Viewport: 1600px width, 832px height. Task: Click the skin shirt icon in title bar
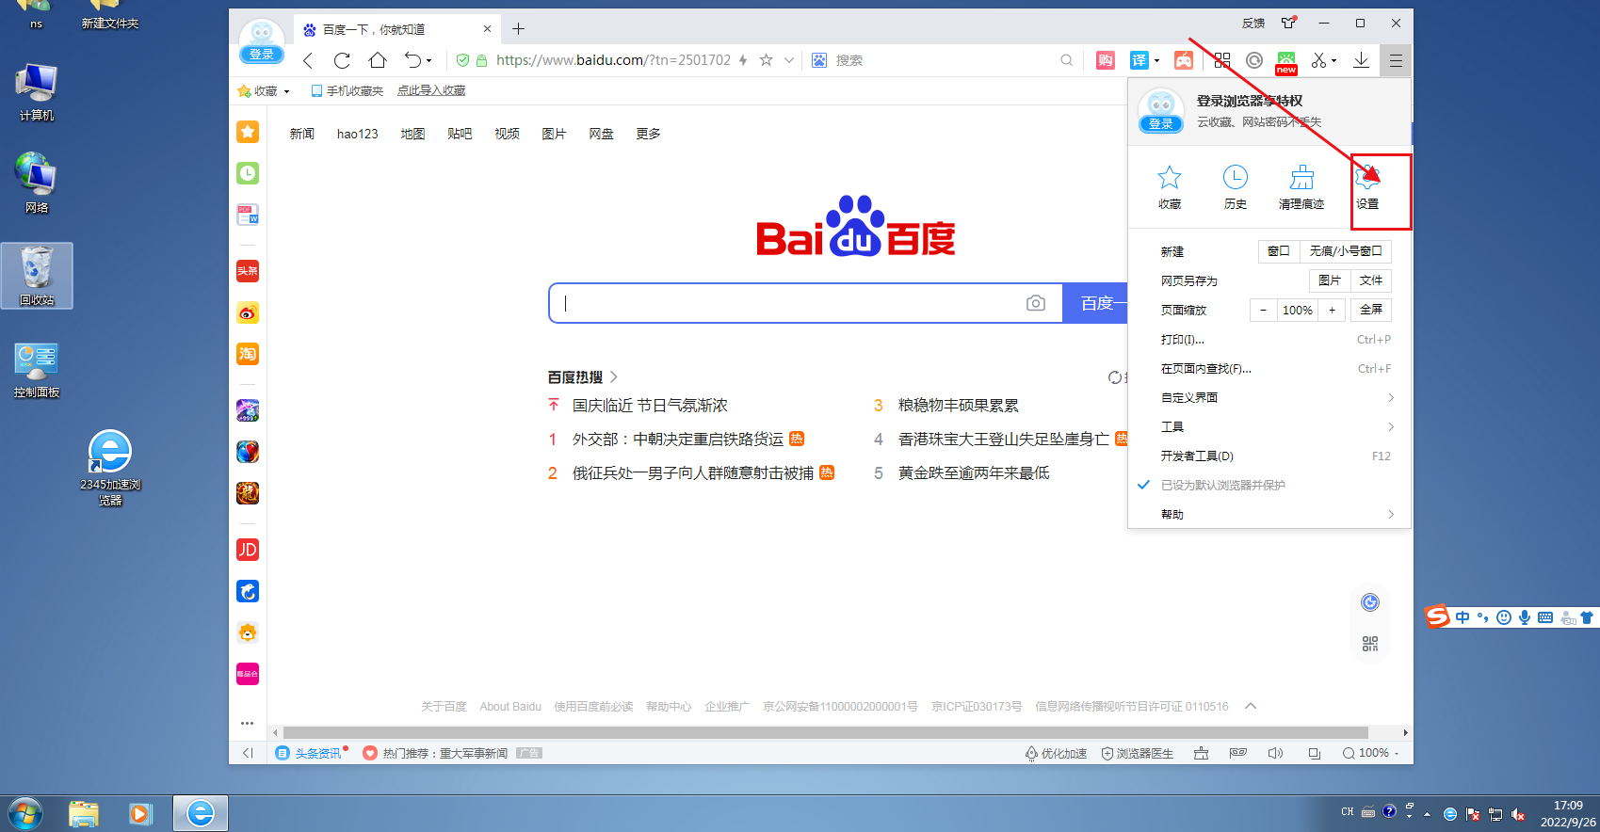pyautogui.click(x=1288, y=23)
